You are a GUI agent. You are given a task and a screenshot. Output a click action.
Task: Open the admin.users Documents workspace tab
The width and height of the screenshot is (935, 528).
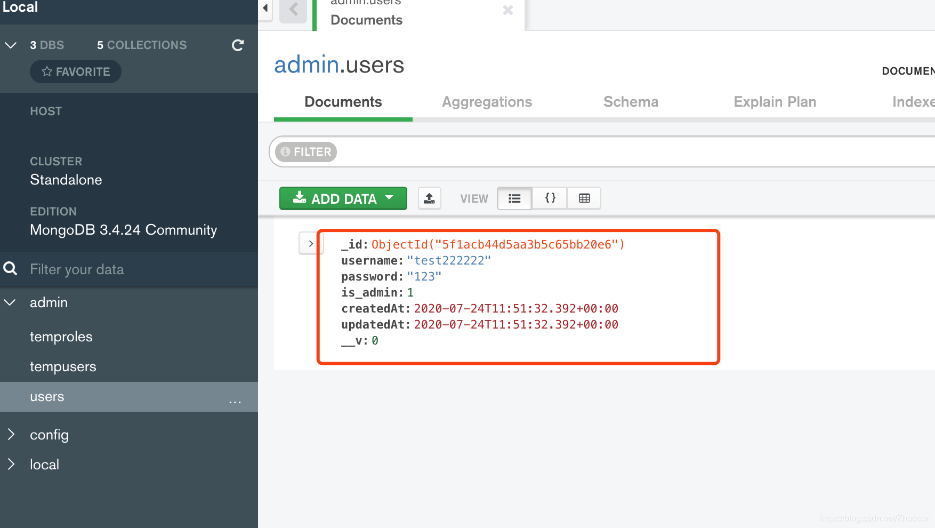click(x=420, y=14)
